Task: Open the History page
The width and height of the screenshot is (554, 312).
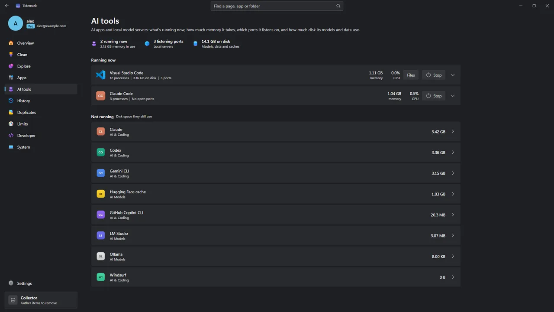Action: (41, 101)
